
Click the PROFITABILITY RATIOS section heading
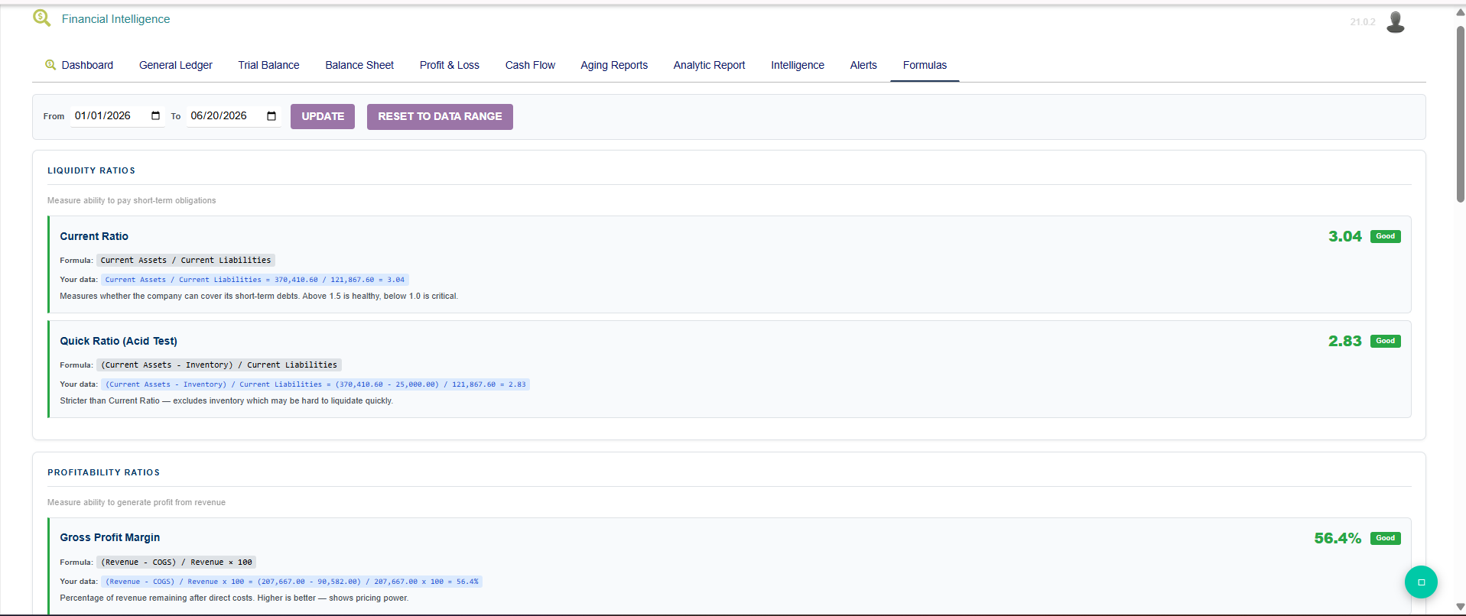pyautogui.click(x=104, y=473)
